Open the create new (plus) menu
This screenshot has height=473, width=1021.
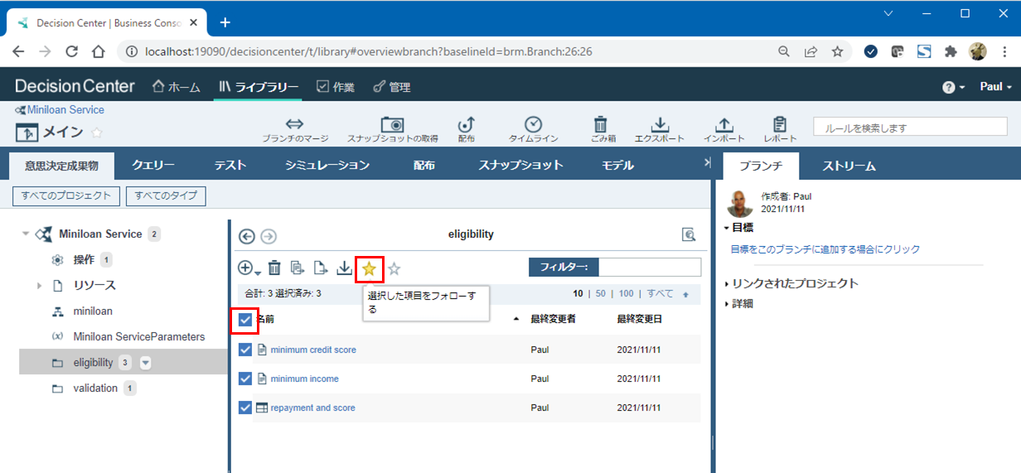[x=249, y=268]
